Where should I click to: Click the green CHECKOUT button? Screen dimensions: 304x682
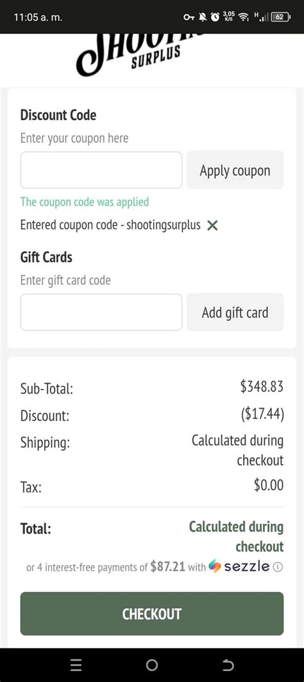[x=152, y=614]
